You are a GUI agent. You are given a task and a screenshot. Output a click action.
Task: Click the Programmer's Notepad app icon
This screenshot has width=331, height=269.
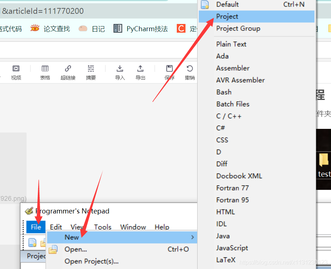29,211
